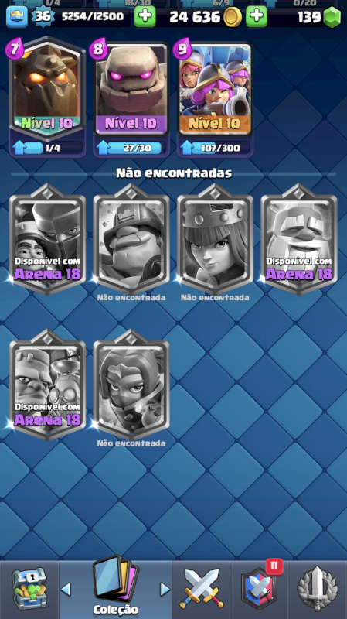Screen dimensions: 347x619
Task: Go to previous tab with left arrow
Action: pyautogui.click(x=66, y=589)
